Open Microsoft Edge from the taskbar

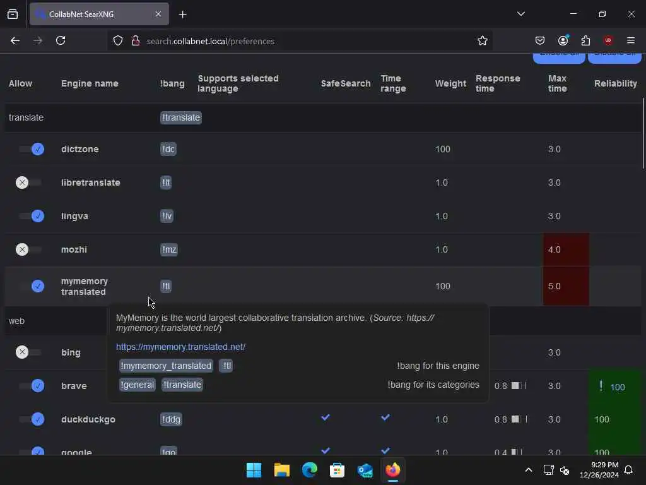(x=309, y=470)
